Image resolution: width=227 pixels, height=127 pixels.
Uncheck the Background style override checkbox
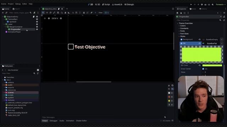pyautogui.click(x=181, y=40)
